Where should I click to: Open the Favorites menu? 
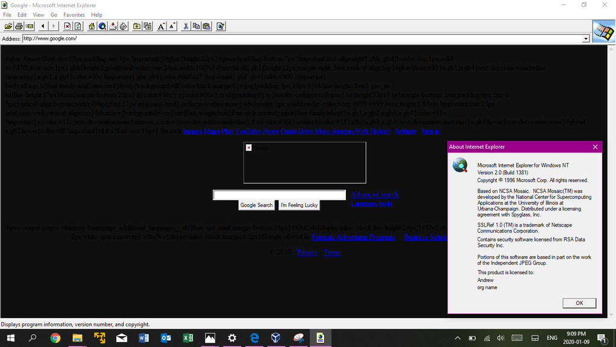73,14
